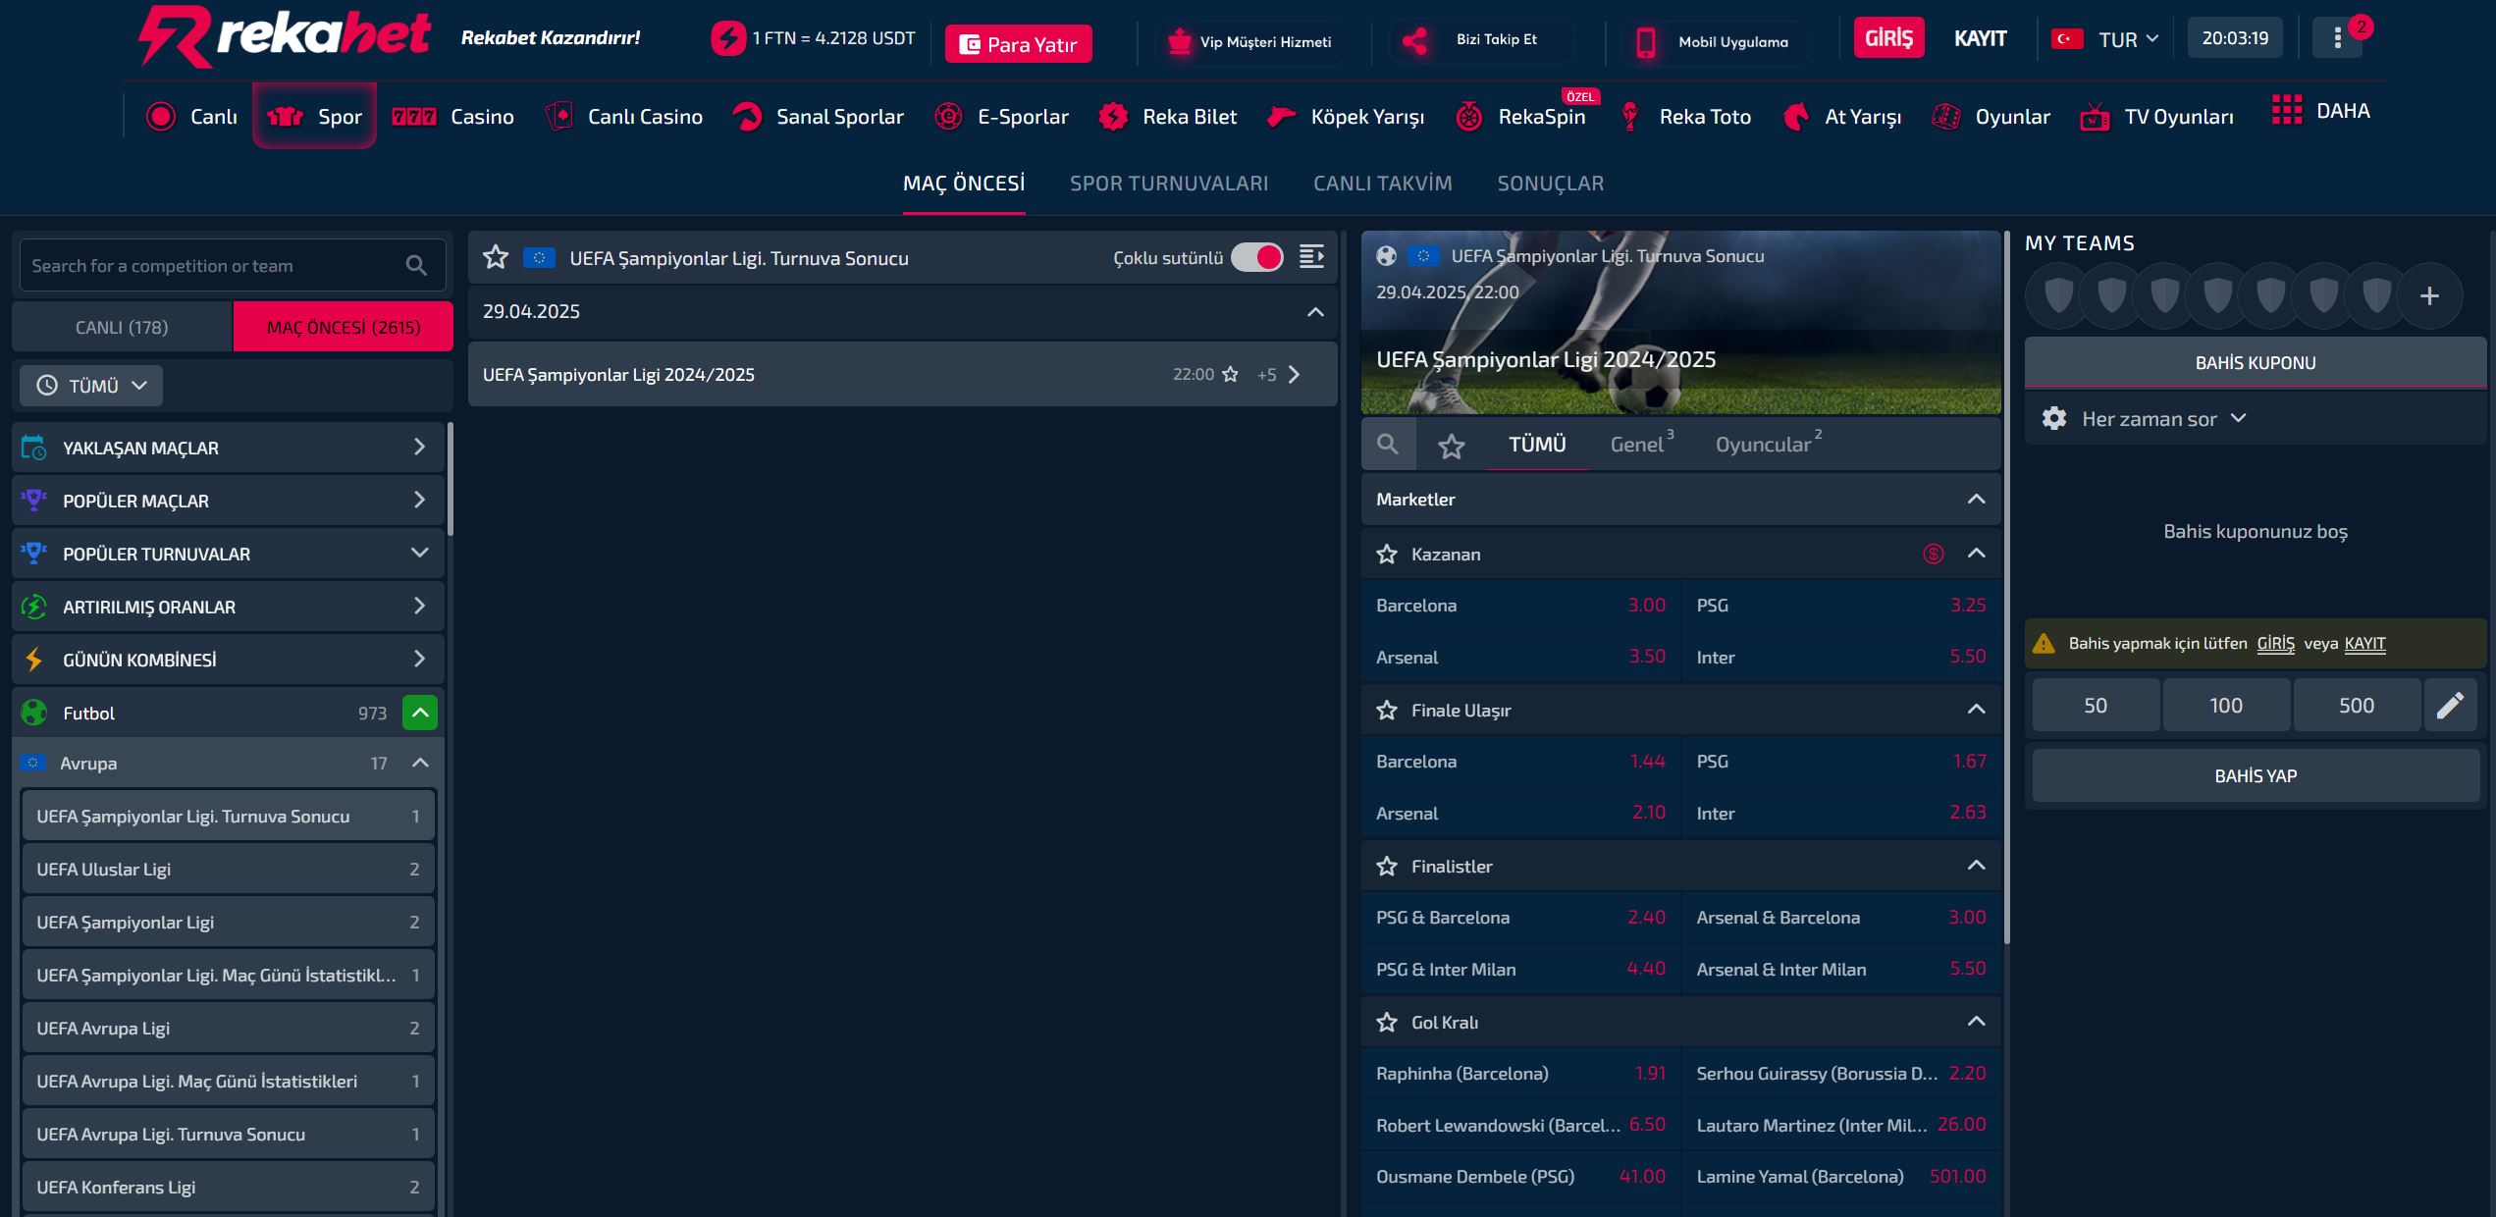Open the CANLI TAKVİM tab
Screen dimensions: 2496x1217
pos(1382,184)
